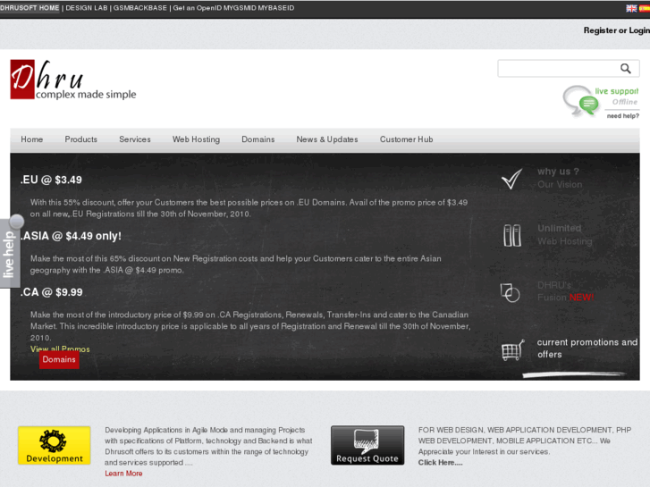Open the Web Hosting menu

click(196, 139)
